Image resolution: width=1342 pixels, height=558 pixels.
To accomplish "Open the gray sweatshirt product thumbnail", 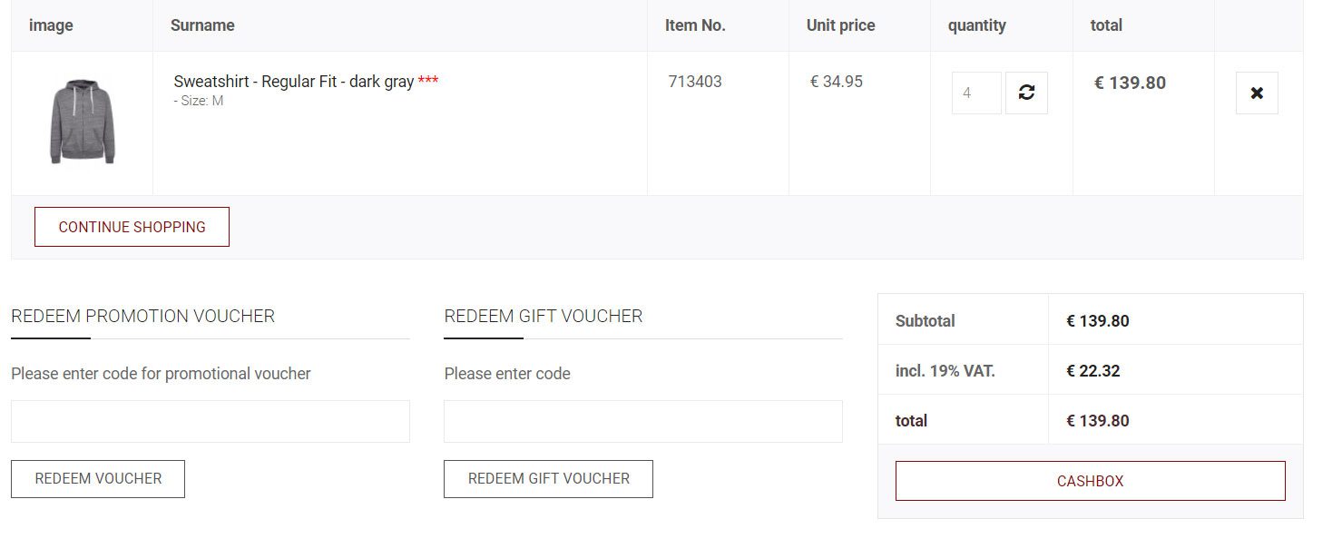I will [83, 122].
